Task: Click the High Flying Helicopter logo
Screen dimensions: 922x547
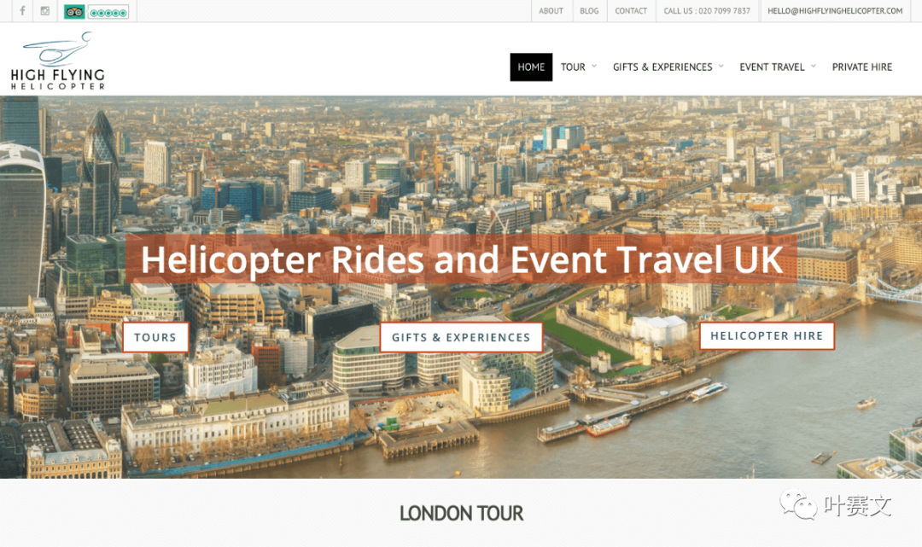Action: (58, 61)
